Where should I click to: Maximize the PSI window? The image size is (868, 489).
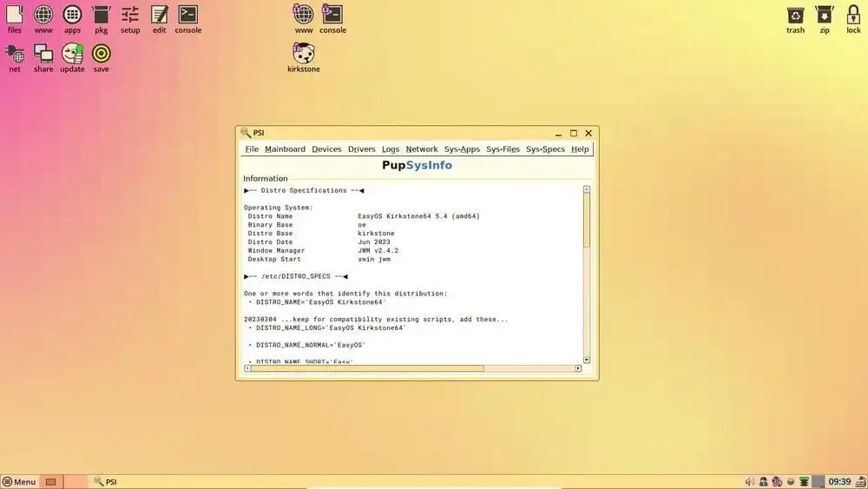[x=574, y=133]
